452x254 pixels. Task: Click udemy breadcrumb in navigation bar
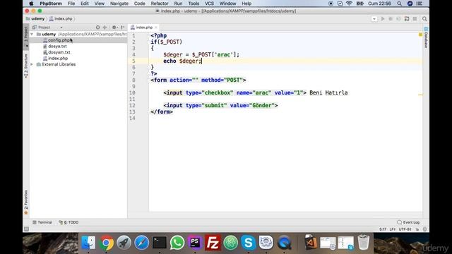(35, 19)
